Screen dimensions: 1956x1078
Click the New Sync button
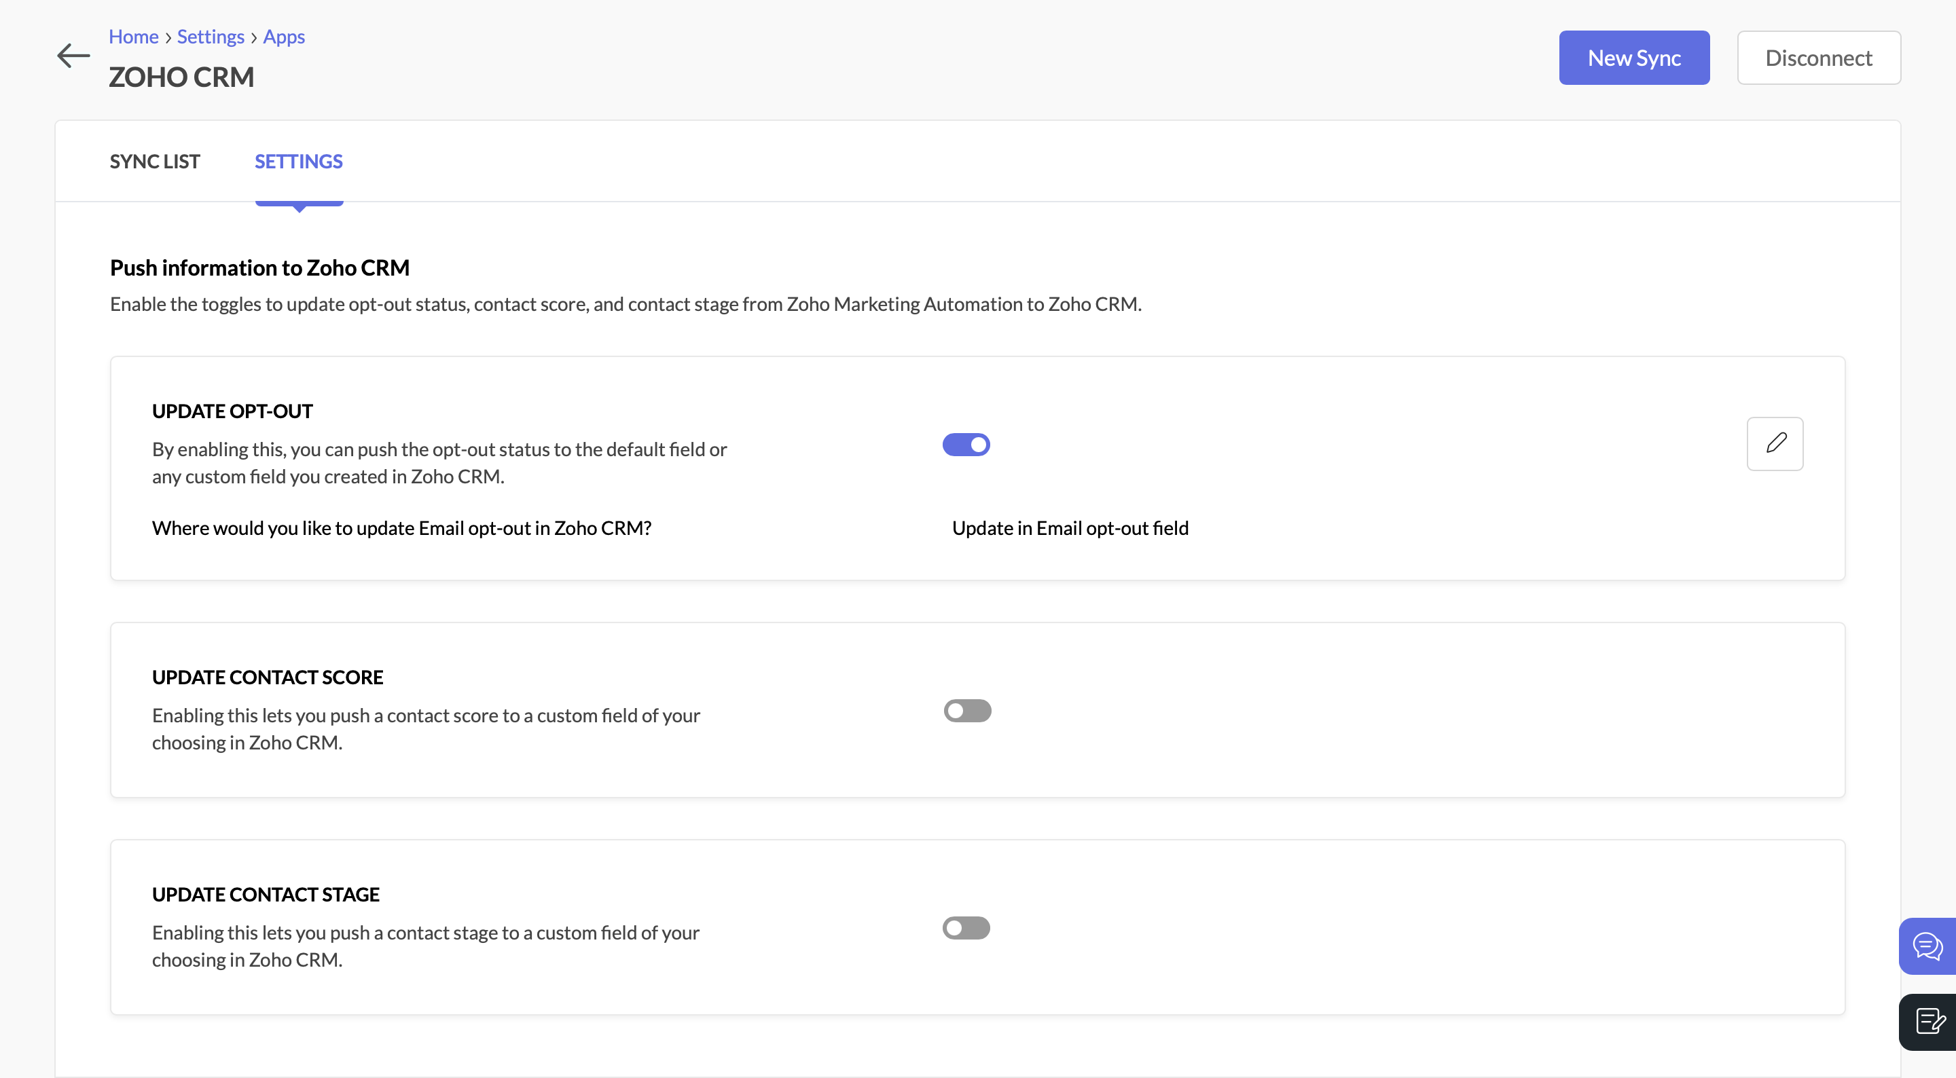click(1634, 58)
